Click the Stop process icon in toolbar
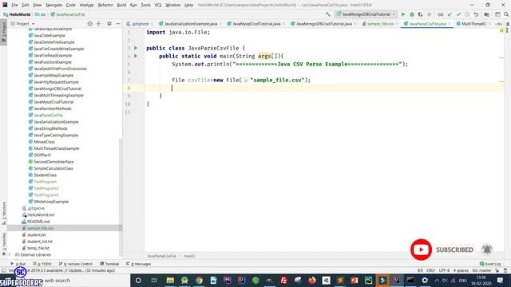Viewport: 511px width, 287px height. pos(430,14)
